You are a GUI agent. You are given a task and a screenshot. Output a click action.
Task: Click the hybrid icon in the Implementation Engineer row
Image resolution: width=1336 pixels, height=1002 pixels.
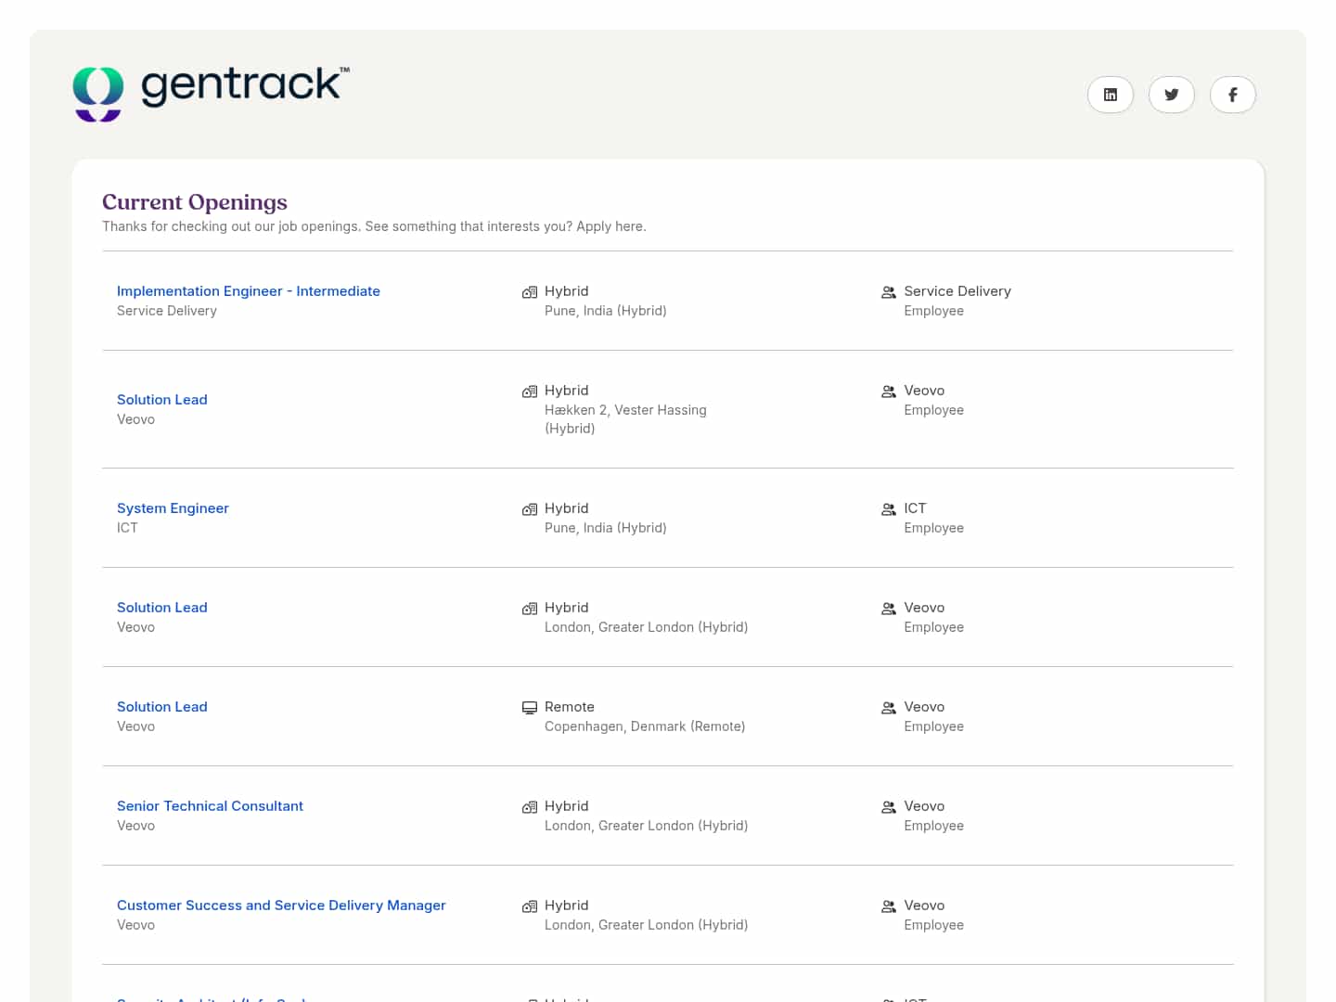tap(530, 292)
